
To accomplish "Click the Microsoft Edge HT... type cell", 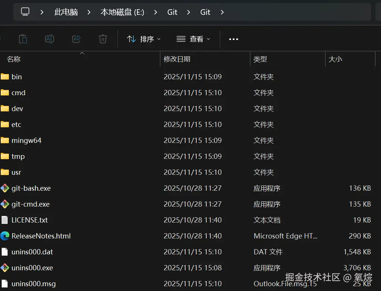I will (x=285, y=236).
